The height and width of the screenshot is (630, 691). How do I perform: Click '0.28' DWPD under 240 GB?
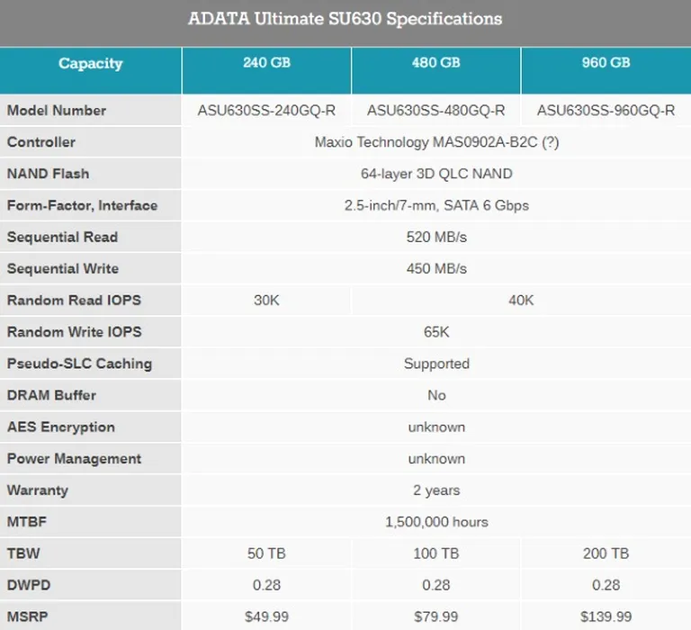coord(266,586)
